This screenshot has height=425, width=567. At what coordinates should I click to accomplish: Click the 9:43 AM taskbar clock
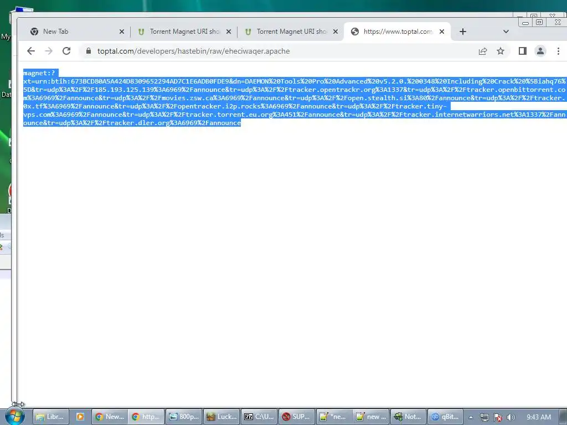click(x=538, y=417)
